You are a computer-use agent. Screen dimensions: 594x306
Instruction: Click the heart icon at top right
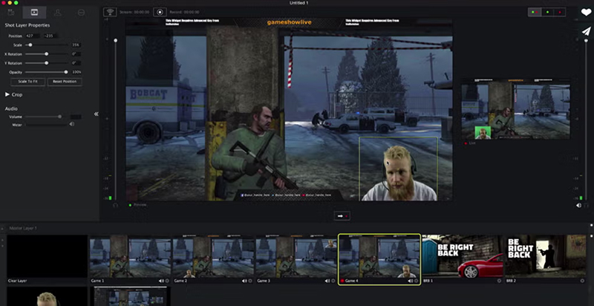tap(586, 13)
